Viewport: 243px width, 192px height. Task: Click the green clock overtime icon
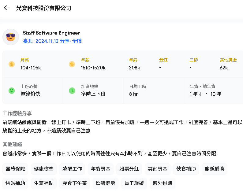click(x=72, y=90)
